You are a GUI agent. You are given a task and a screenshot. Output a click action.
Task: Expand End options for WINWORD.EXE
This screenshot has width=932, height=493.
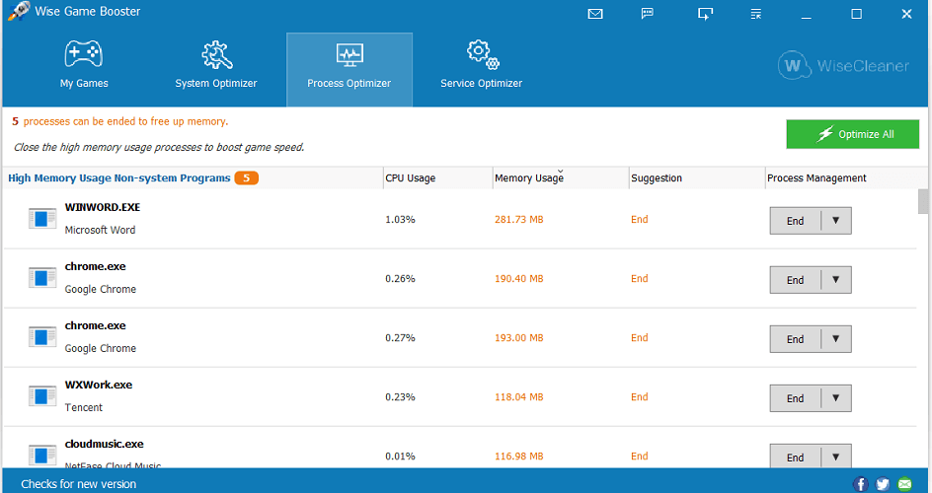tap(835, 221)
